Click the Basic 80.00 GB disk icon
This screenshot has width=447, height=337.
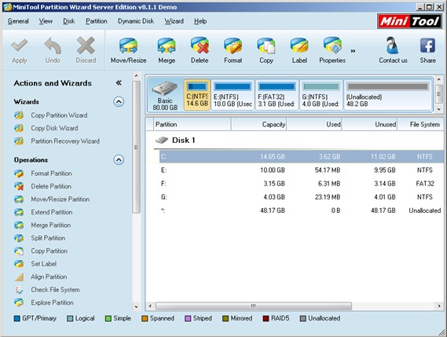(x=165, y=89)
